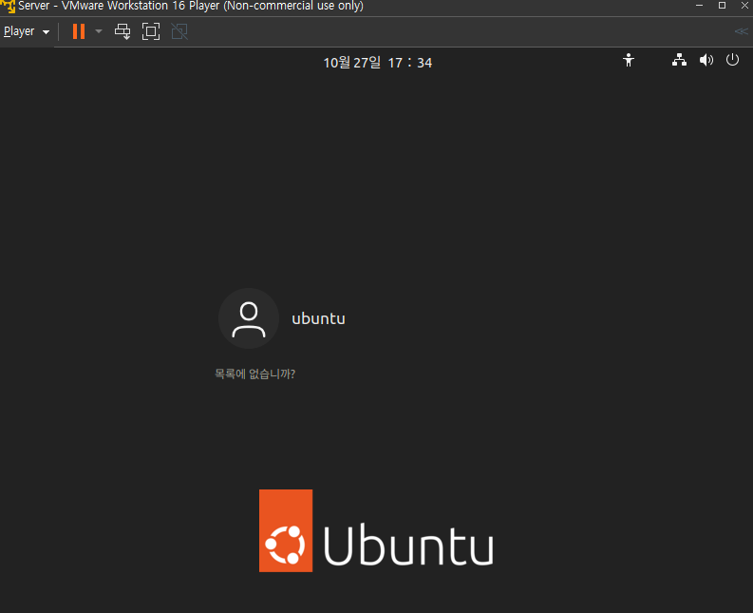This screenshot has height=613, width=753.
Task: Send Ctrl+Alt+Del to the virtual machine
Action: coord(122,31)
